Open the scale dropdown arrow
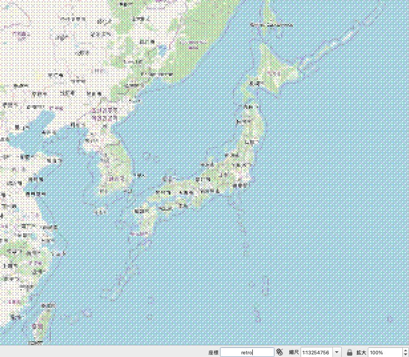Viewport: 409px width, 357px height. (x=337, y=352)
